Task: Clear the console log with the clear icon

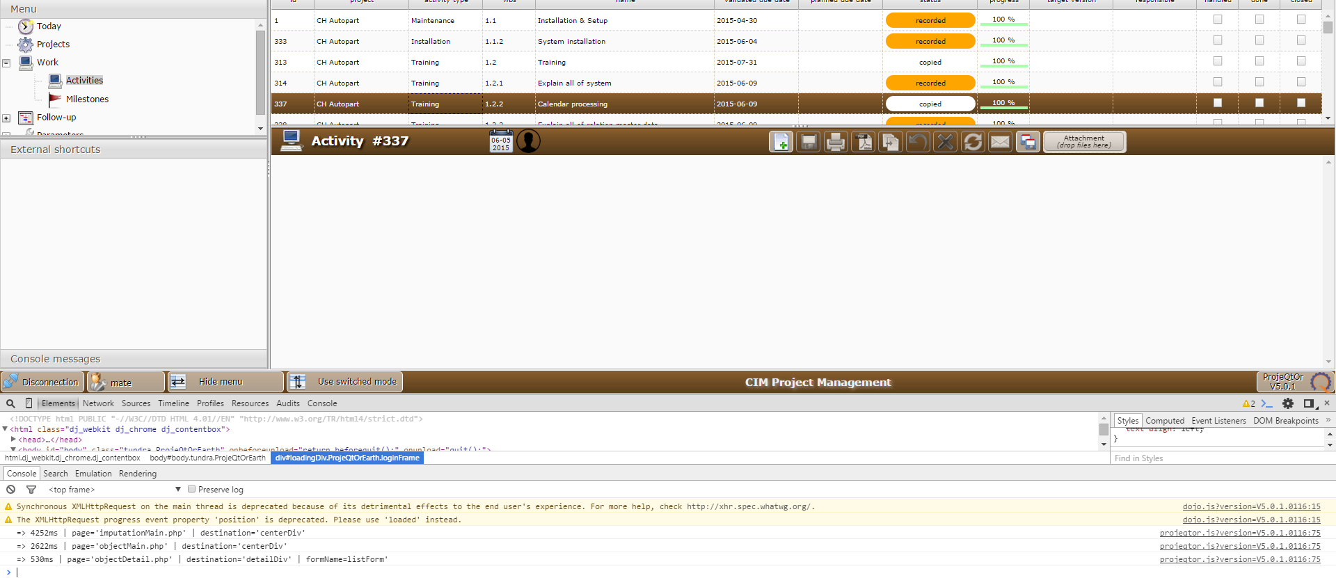Action: pos(11,490)
